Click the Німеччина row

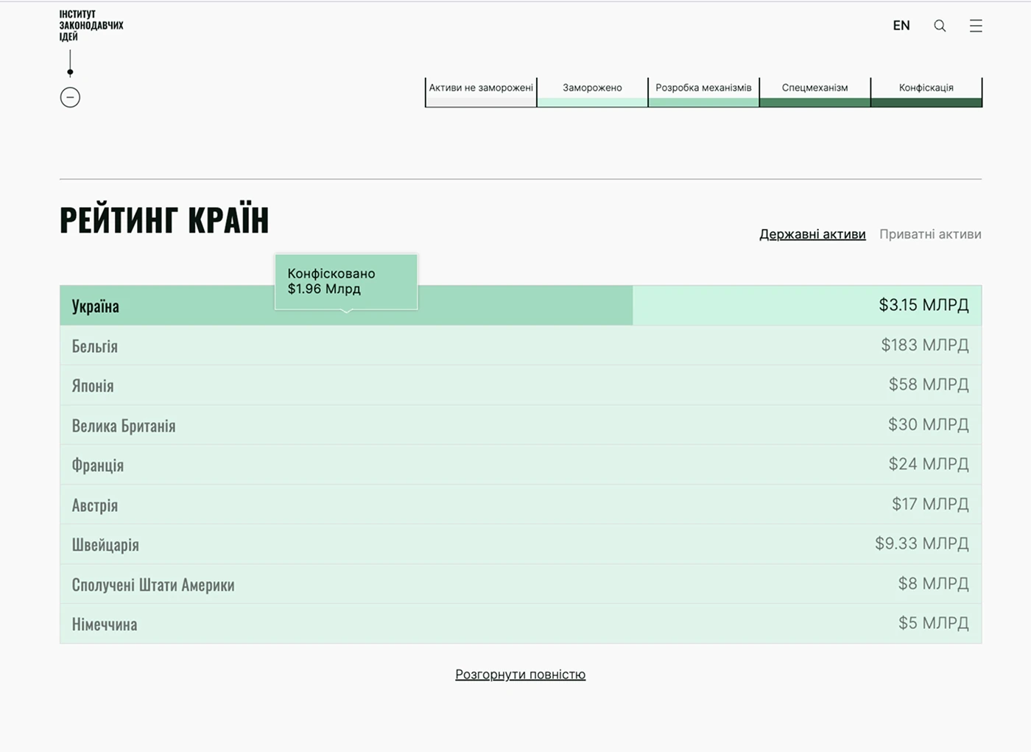pyautogui.click(x=520, y=624)
